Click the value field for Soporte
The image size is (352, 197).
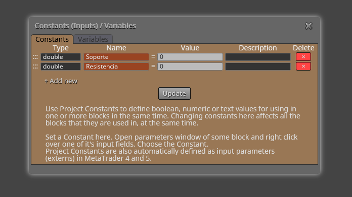[190, 57]
